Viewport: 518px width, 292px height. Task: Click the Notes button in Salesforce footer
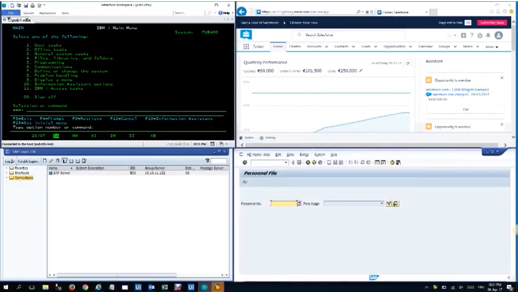pyautogui.click(x=247, y=138)
